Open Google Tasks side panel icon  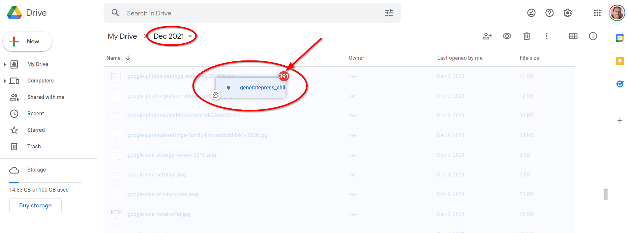(620, 84)
